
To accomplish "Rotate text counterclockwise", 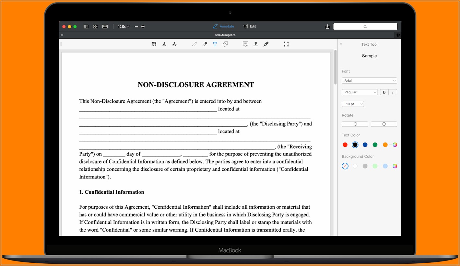I will 355,124.
